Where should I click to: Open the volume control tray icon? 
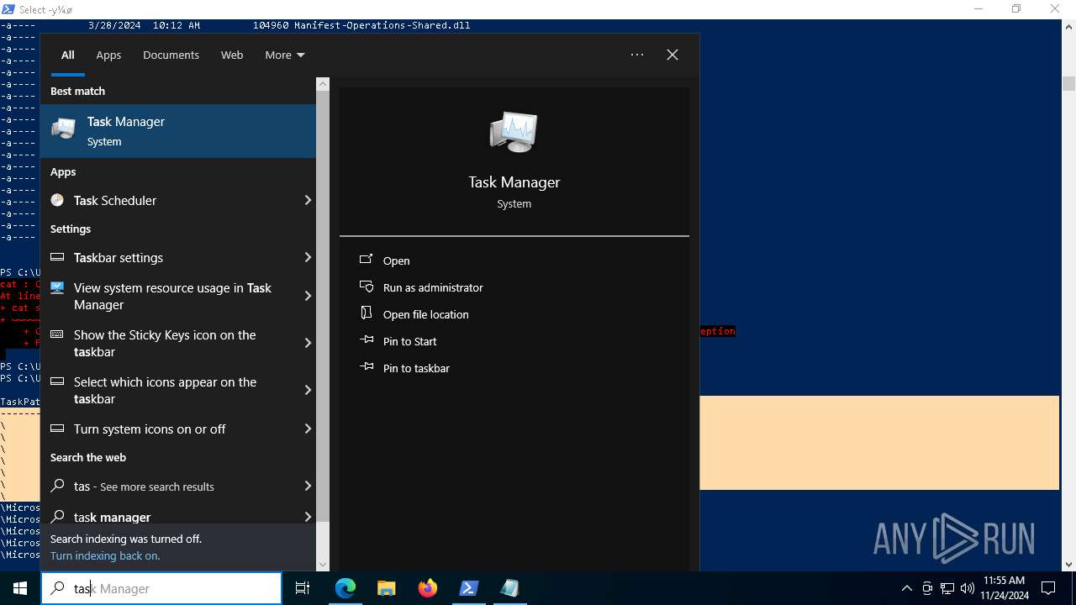[x=967, y=588]
